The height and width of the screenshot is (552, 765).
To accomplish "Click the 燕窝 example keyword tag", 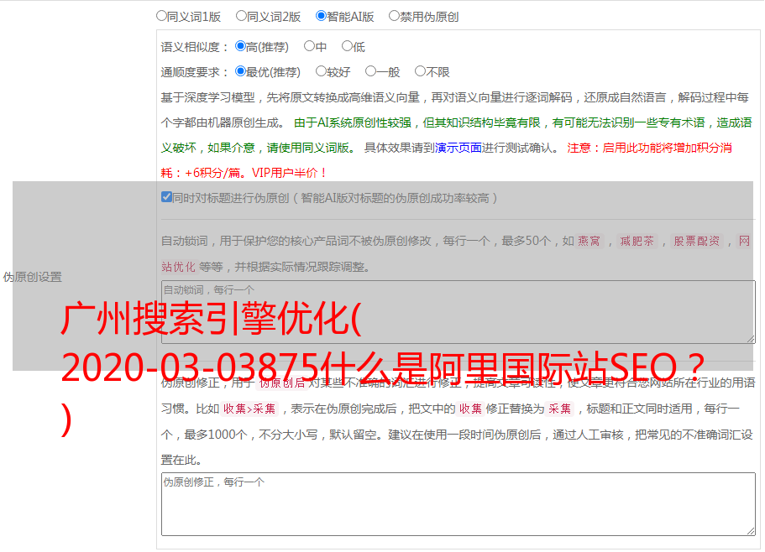I will click(x=589, y=241).
